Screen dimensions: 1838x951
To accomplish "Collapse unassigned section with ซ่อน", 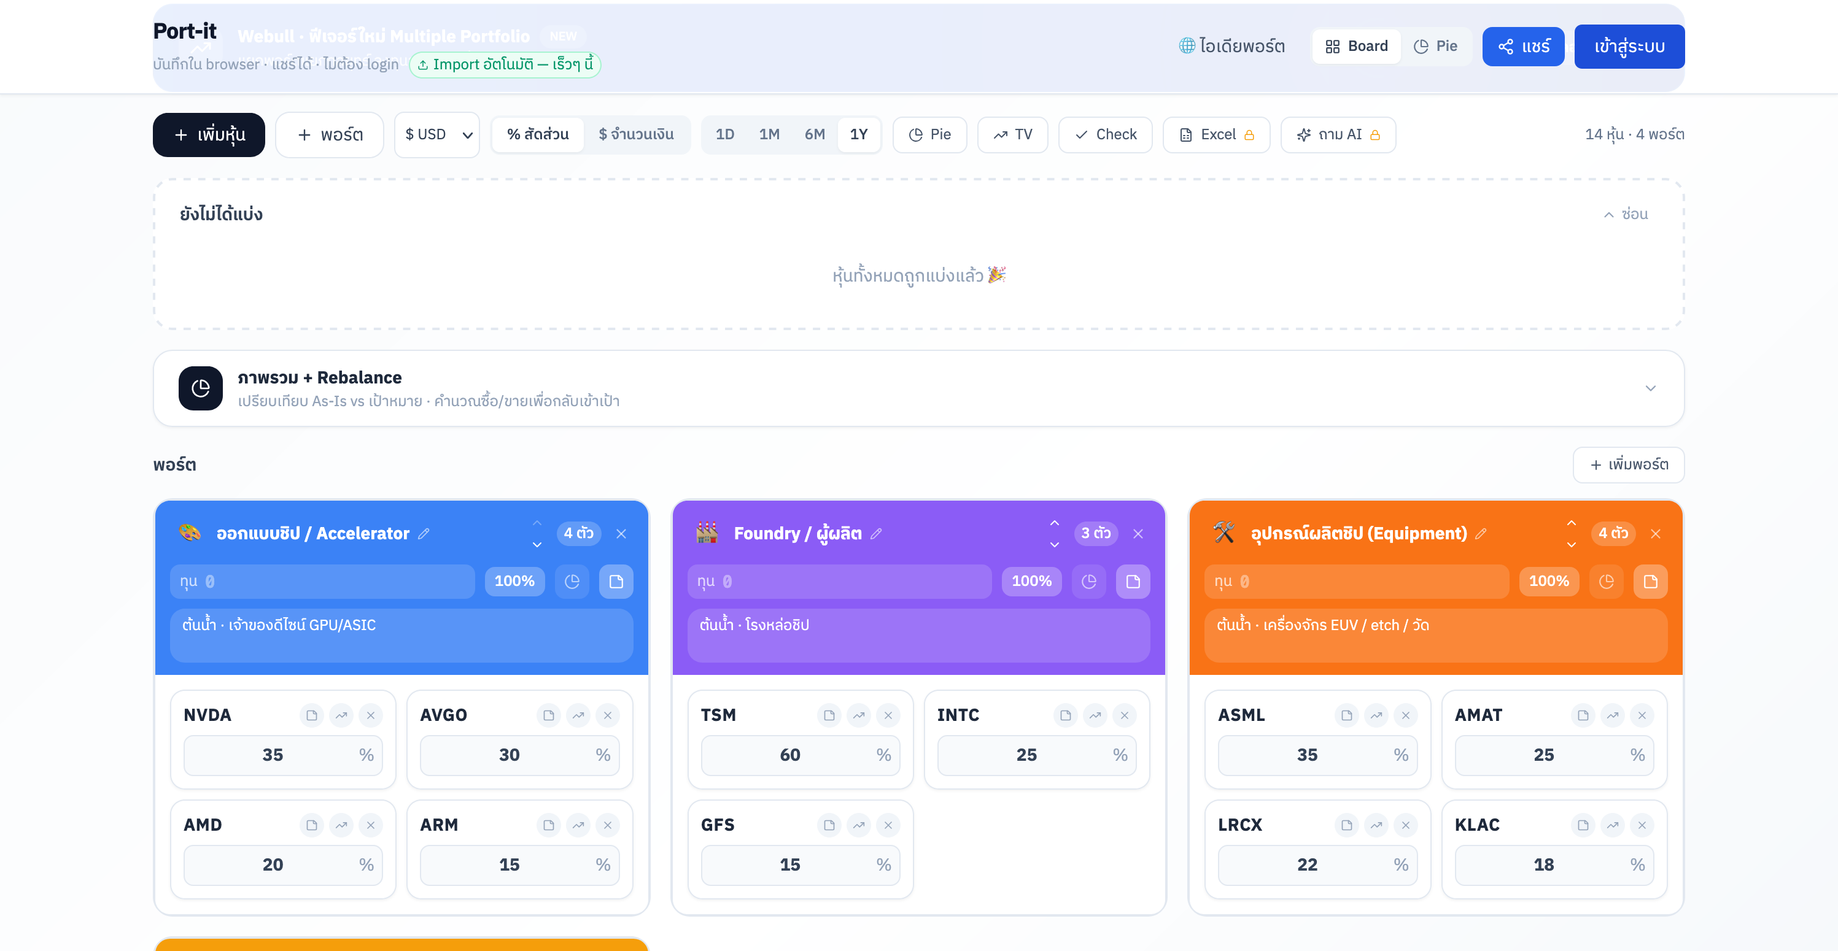I will click(x=1626, y=214).
